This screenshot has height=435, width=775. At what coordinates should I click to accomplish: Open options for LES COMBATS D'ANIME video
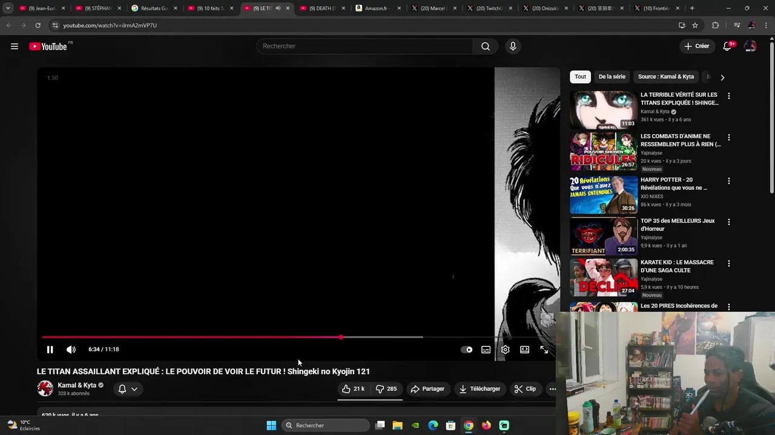(728, 138)
